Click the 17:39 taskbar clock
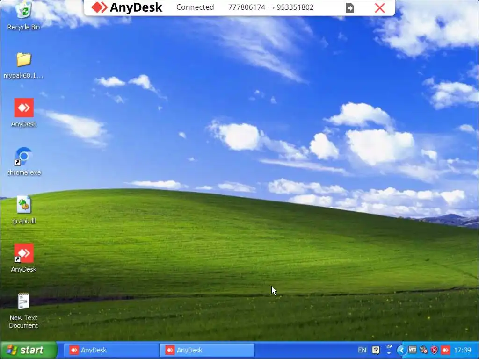479x359 pixels. click(x=463, y=350)
